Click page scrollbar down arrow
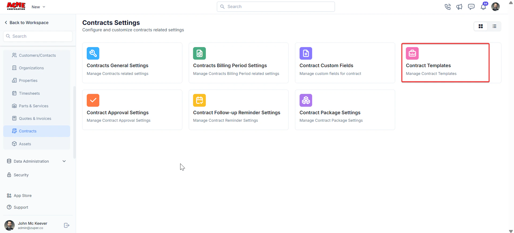Screen dimensions: 514x233 click(511, 231)
